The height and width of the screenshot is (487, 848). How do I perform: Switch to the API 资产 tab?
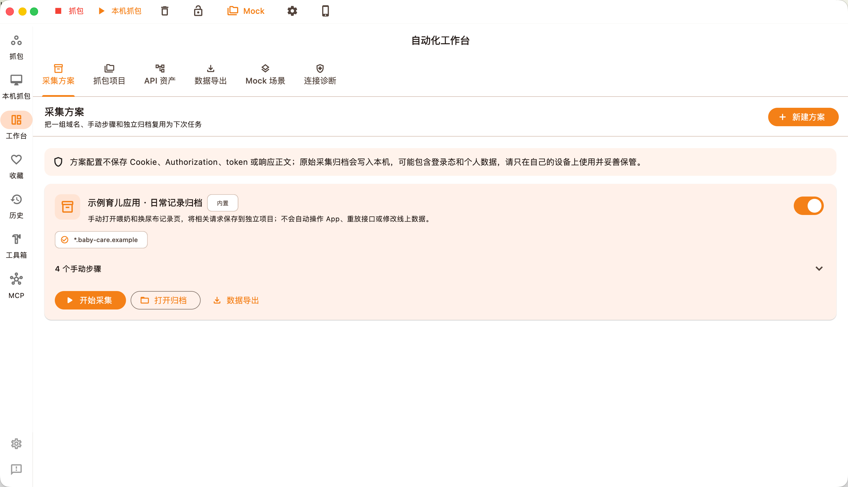tap(160, 75)
